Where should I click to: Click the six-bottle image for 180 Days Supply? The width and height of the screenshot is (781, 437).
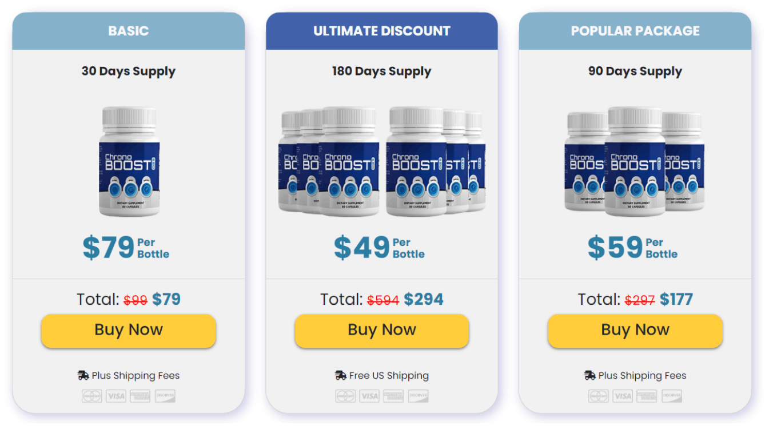click(382, 161)
